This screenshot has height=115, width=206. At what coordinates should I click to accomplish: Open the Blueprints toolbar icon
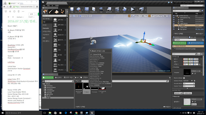[x=109, y=10]
